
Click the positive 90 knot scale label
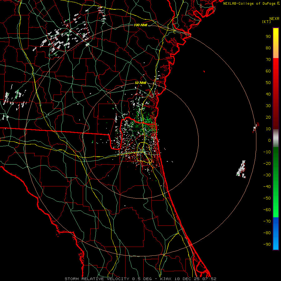(268, 37)
